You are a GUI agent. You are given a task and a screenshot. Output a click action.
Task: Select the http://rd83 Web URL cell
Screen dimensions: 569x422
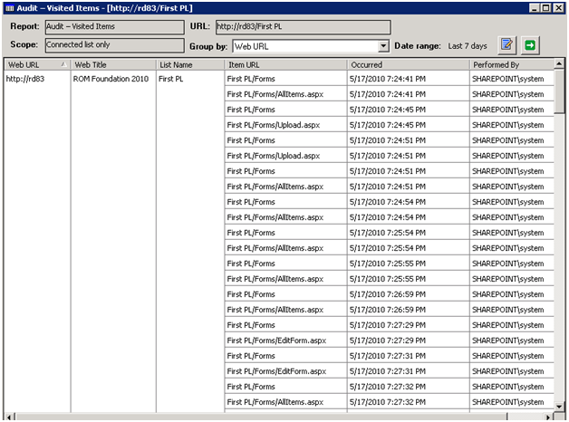point(25,79)
